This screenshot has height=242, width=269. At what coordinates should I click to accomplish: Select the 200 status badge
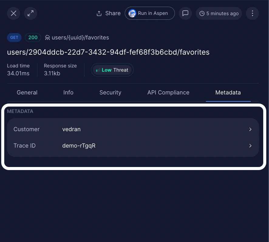coord(33,37)
